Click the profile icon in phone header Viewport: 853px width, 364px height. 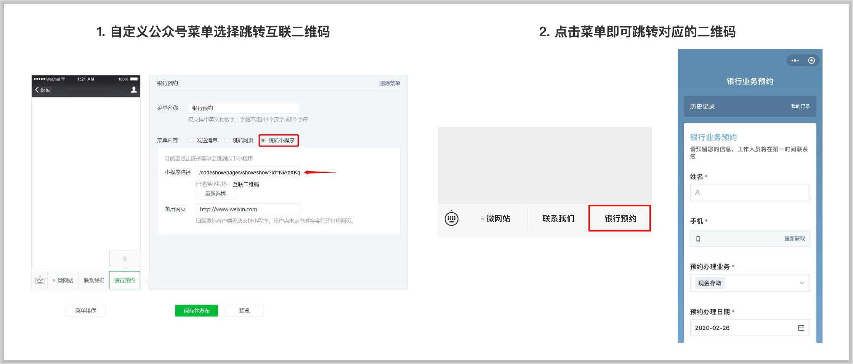click(x=134, y=90)
